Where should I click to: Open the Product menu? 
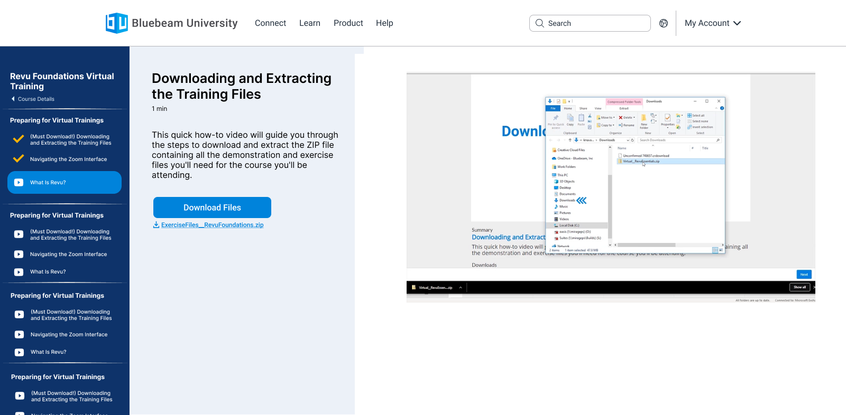tap(348, 23)
